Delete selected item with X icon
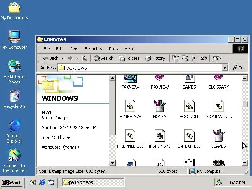 pos(194,58)
